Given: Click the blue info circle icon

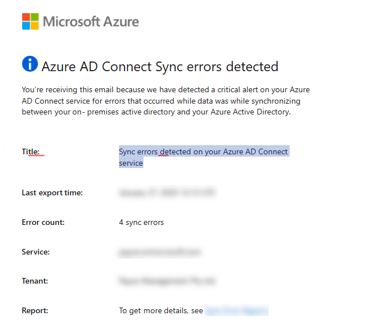Looking at the screenshot, I should pyautogui.click(x=30, y=65).
